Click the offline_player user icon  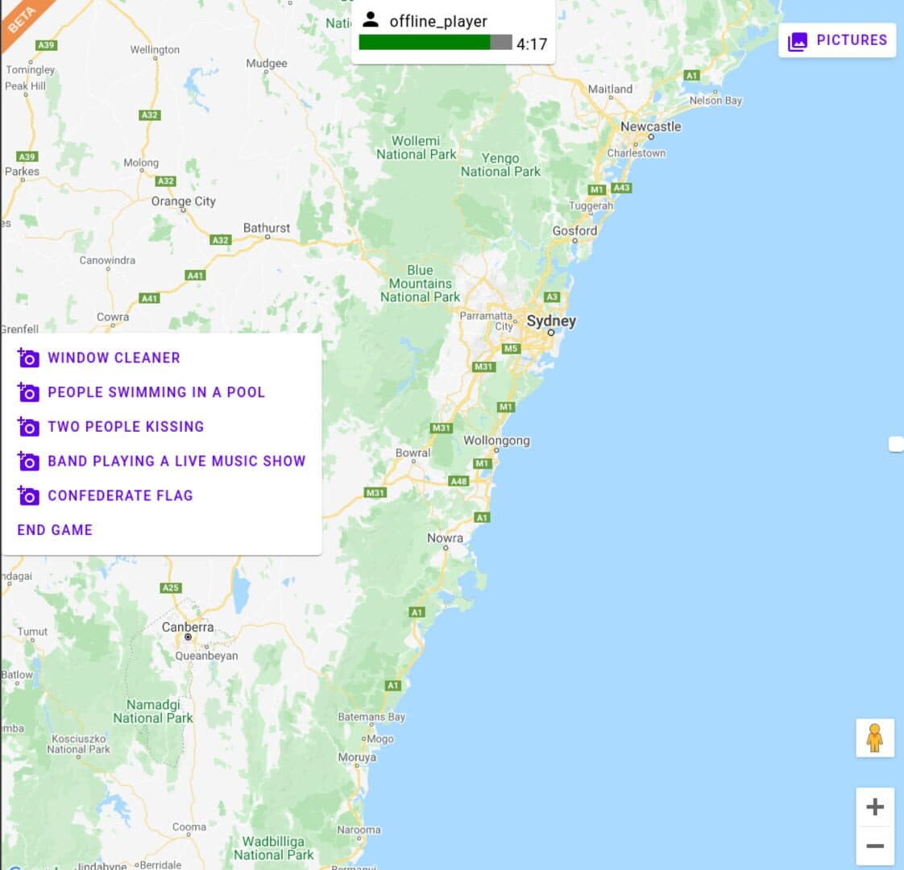pos(371,20)
